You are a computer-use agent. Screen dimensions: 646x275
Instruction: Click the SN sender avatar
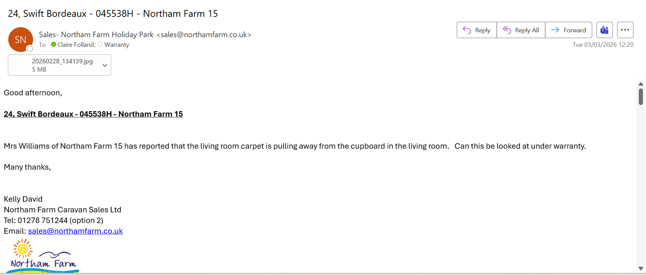[20, 40]
